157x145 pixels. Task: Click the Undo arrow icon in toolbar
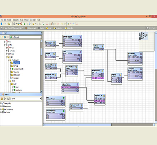point(62,24)
